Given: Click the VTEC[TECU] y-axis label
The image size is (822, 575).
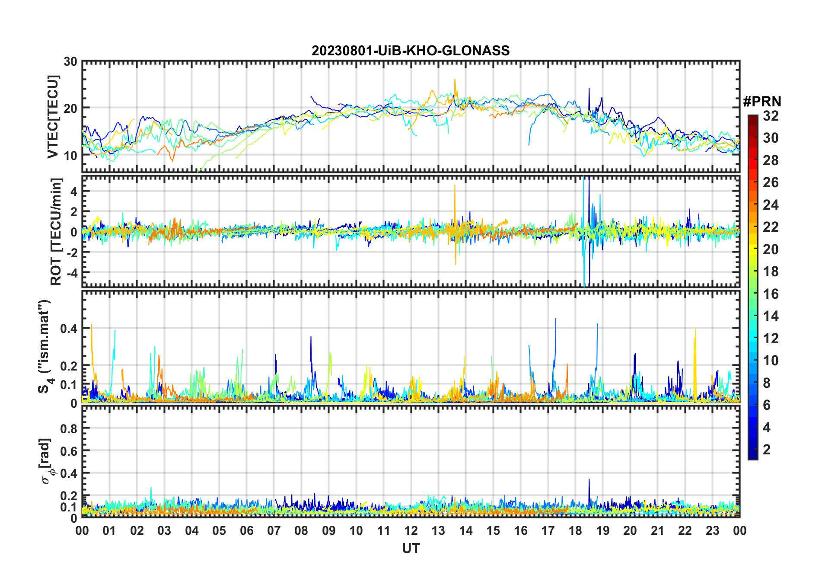Looking at the screenshot, I should click(53, 117).
